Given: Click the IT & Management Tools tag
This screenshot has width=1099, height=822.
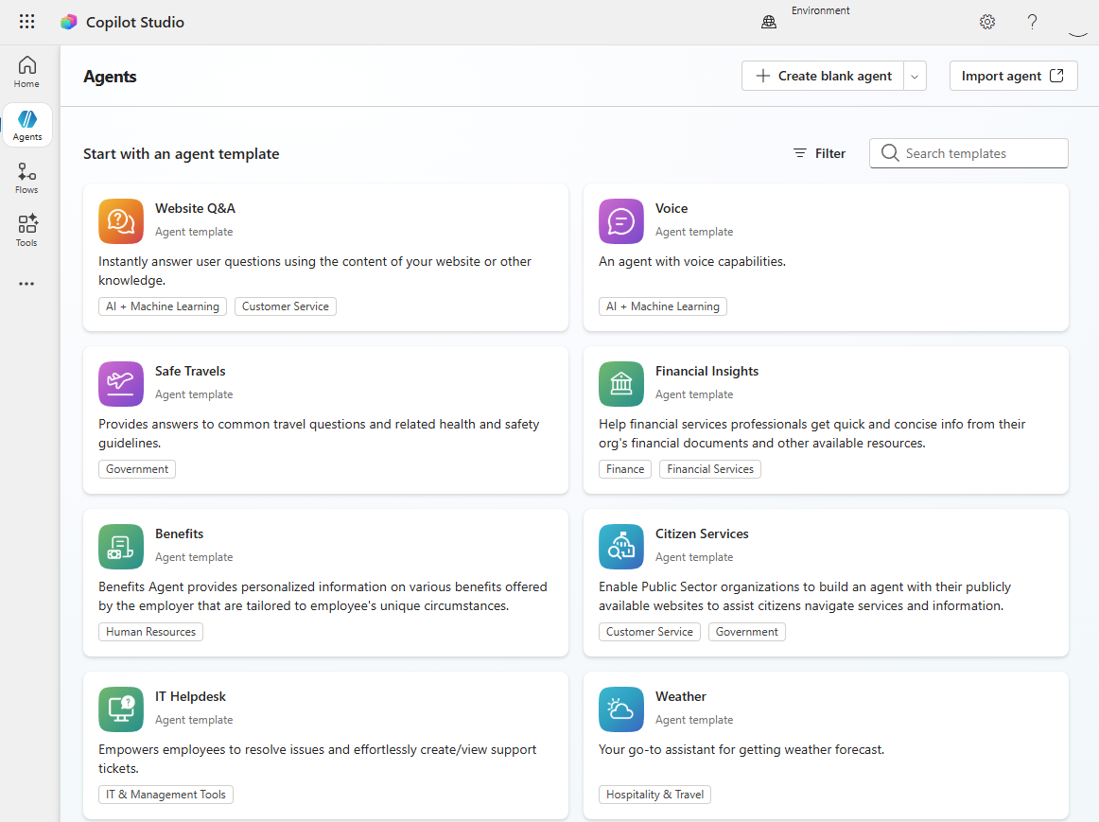Looking at the screenshot, I should [166, 794].
